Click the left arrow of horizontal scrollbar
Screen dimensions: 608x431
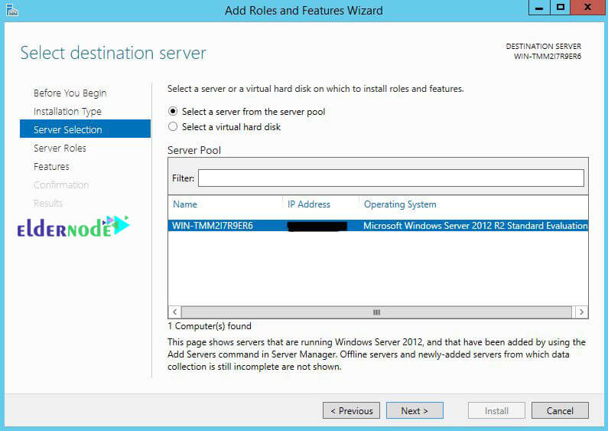coord(175,312)
